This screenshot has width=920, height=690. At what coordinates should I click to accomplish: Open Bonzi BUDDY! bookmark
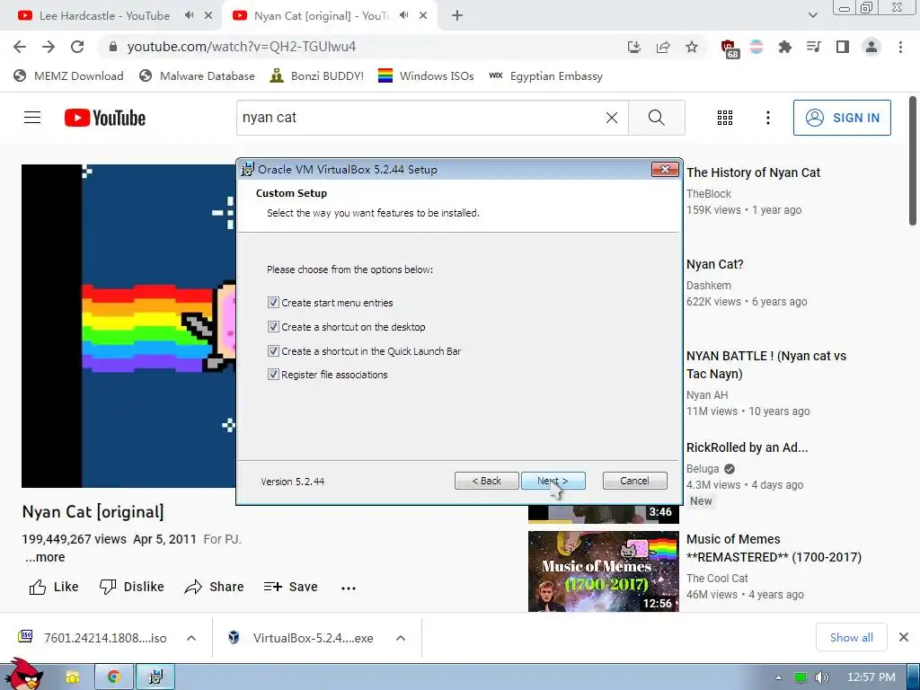[317, 75]
